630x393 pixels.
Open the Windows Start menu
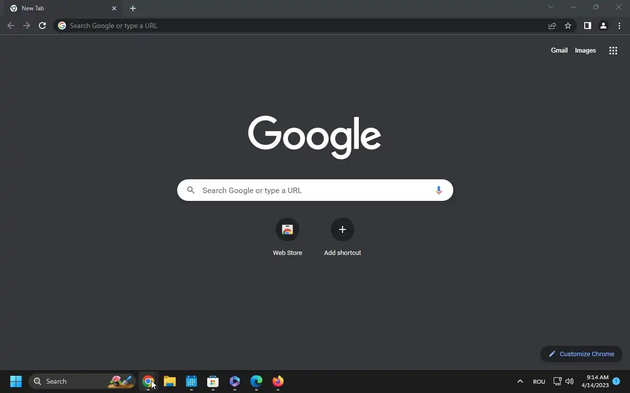pyautogui.click(x=16, y=381)
